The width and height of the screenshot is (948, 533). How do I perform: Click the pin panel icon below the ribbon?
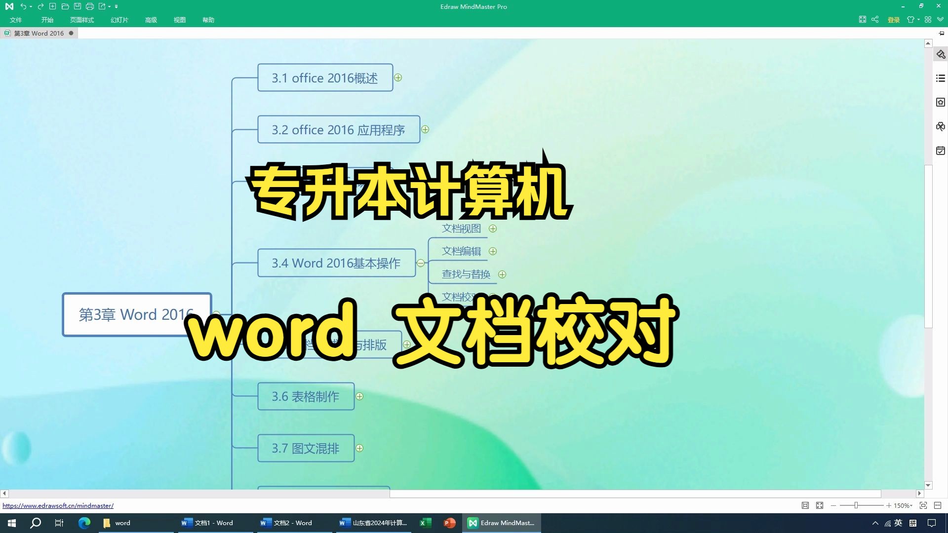(x=942, y=33)
